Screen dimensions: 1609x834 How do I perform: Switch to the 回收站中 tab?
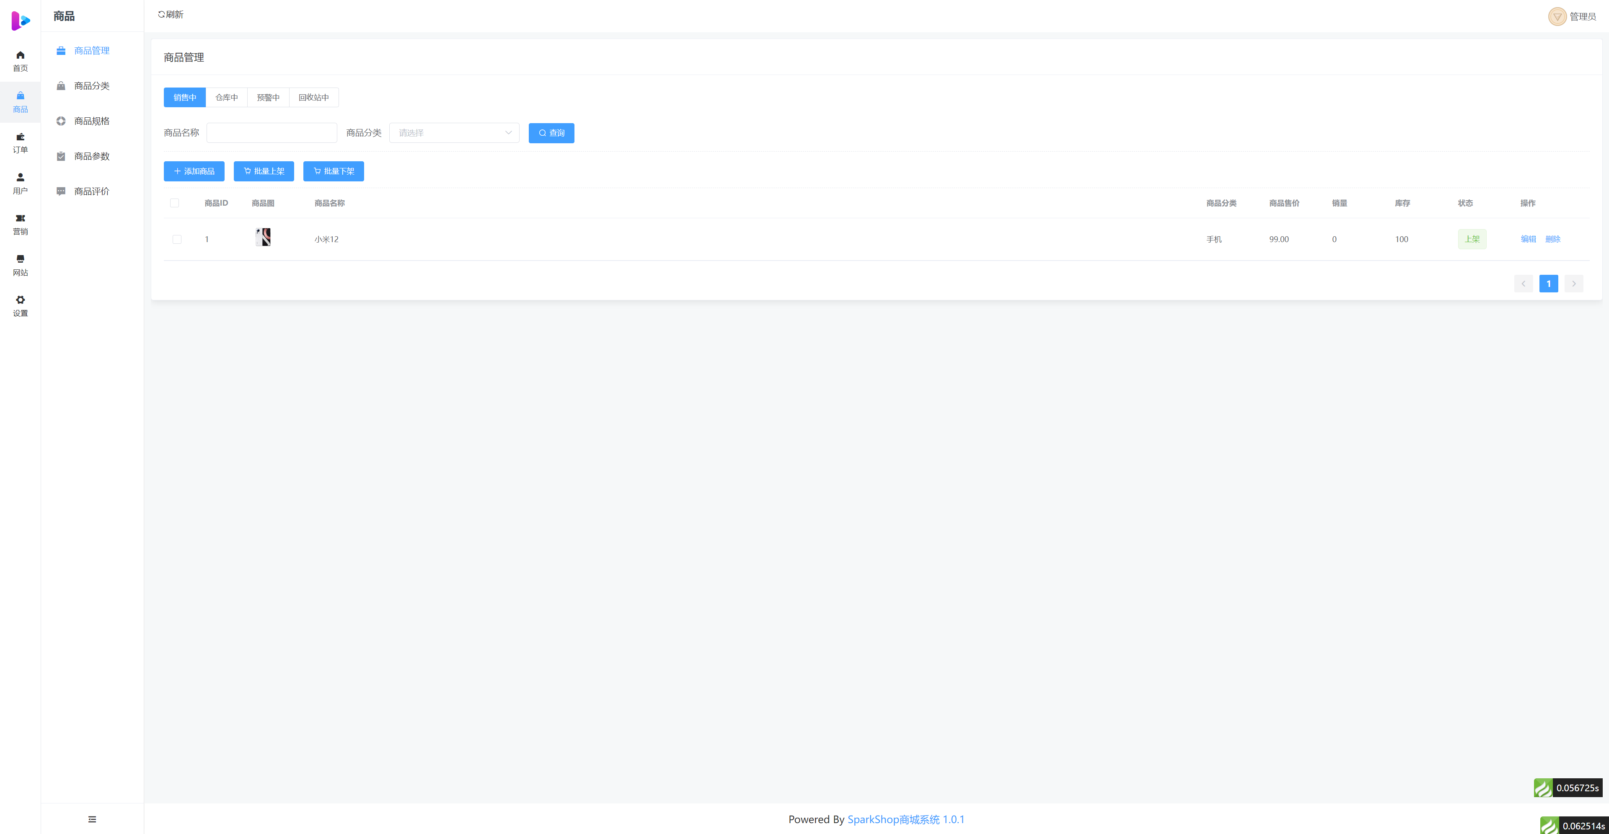(x=313, y=97)
